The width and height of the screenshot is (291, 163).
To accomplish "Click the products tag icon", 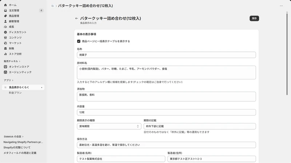I will click(5, 16).
